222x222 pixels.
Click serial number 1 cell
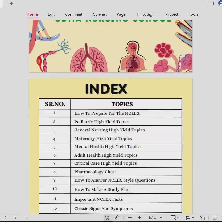55,113
